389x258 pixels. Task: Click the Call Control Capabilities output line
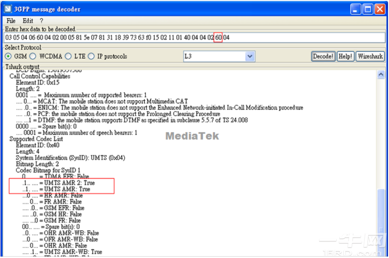(x=40, y=76)
